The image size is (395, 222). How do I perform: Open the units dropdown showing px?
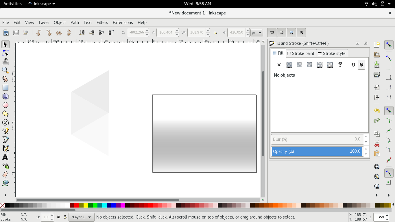257,32
